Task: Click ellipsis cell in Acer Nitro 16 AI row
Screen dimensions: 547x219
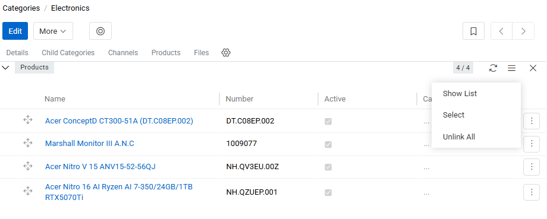Action: click(426, 193)
